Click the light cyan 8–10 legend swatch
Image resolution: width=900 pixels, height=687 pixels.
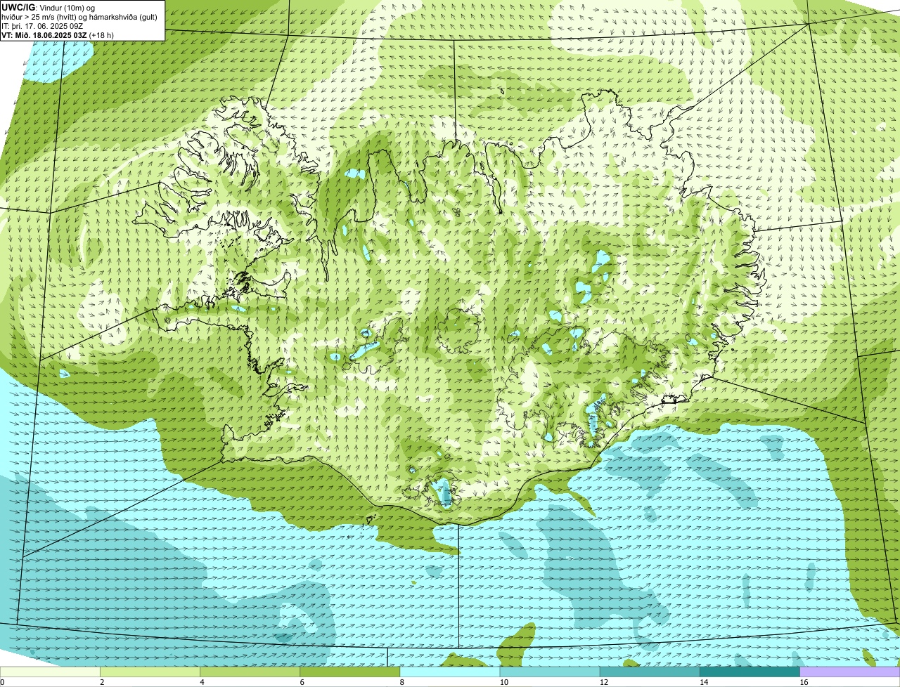click(451, 672)
